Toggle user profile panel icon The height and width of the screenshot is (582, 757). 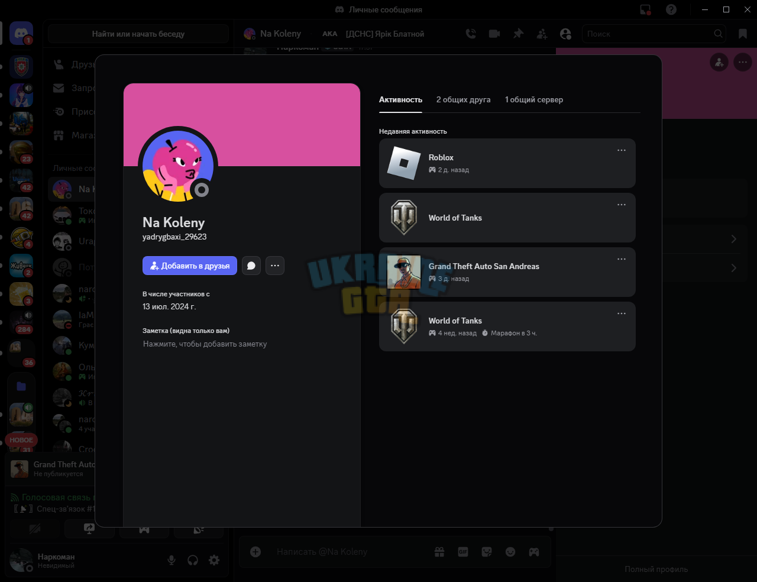click(x=565, y=34)
